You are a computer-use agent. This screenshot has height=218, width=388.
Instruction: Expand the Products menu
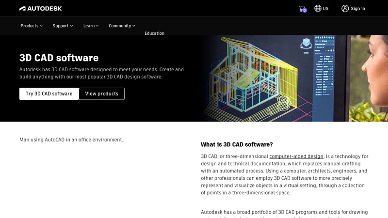click(x=32, y=26)
